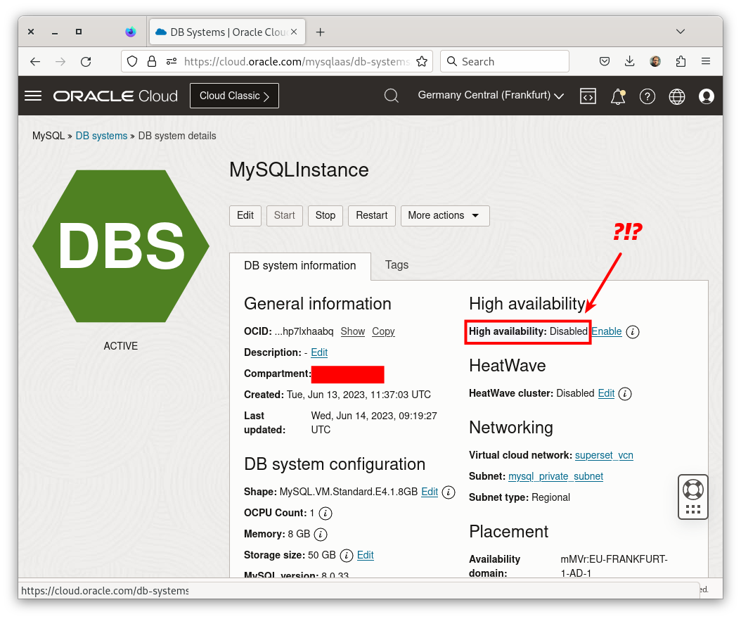Open the browser downloads icon

click(x=629, y=61)
